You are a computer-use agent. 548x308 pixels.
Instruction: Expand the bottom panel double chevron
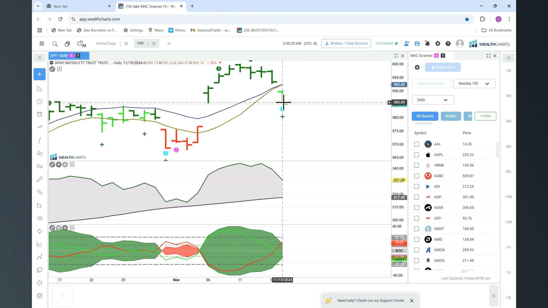[493, 296]
